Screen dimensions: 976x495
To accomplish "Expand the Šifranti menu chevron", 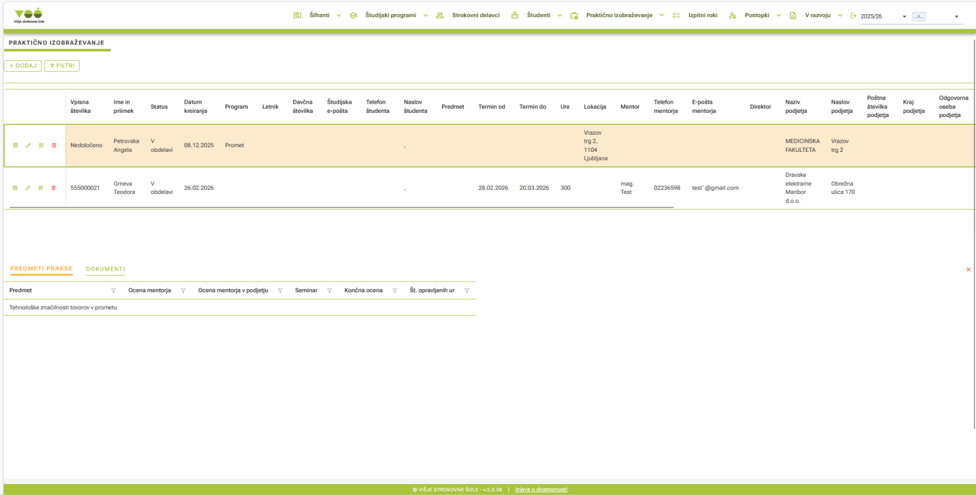I will click(x=339, y=16).
